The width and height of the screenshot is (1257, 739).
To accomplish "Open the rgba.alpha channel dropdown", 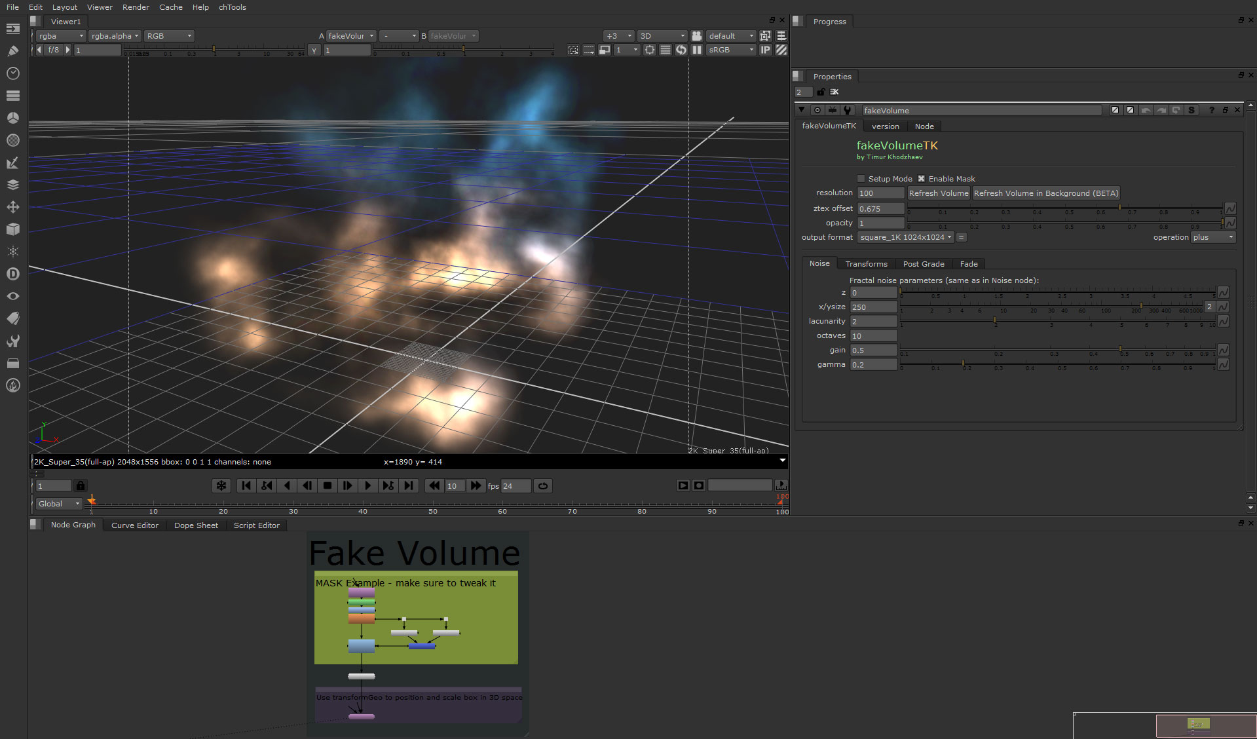I will pyautogui.click(x=115, y=36).
